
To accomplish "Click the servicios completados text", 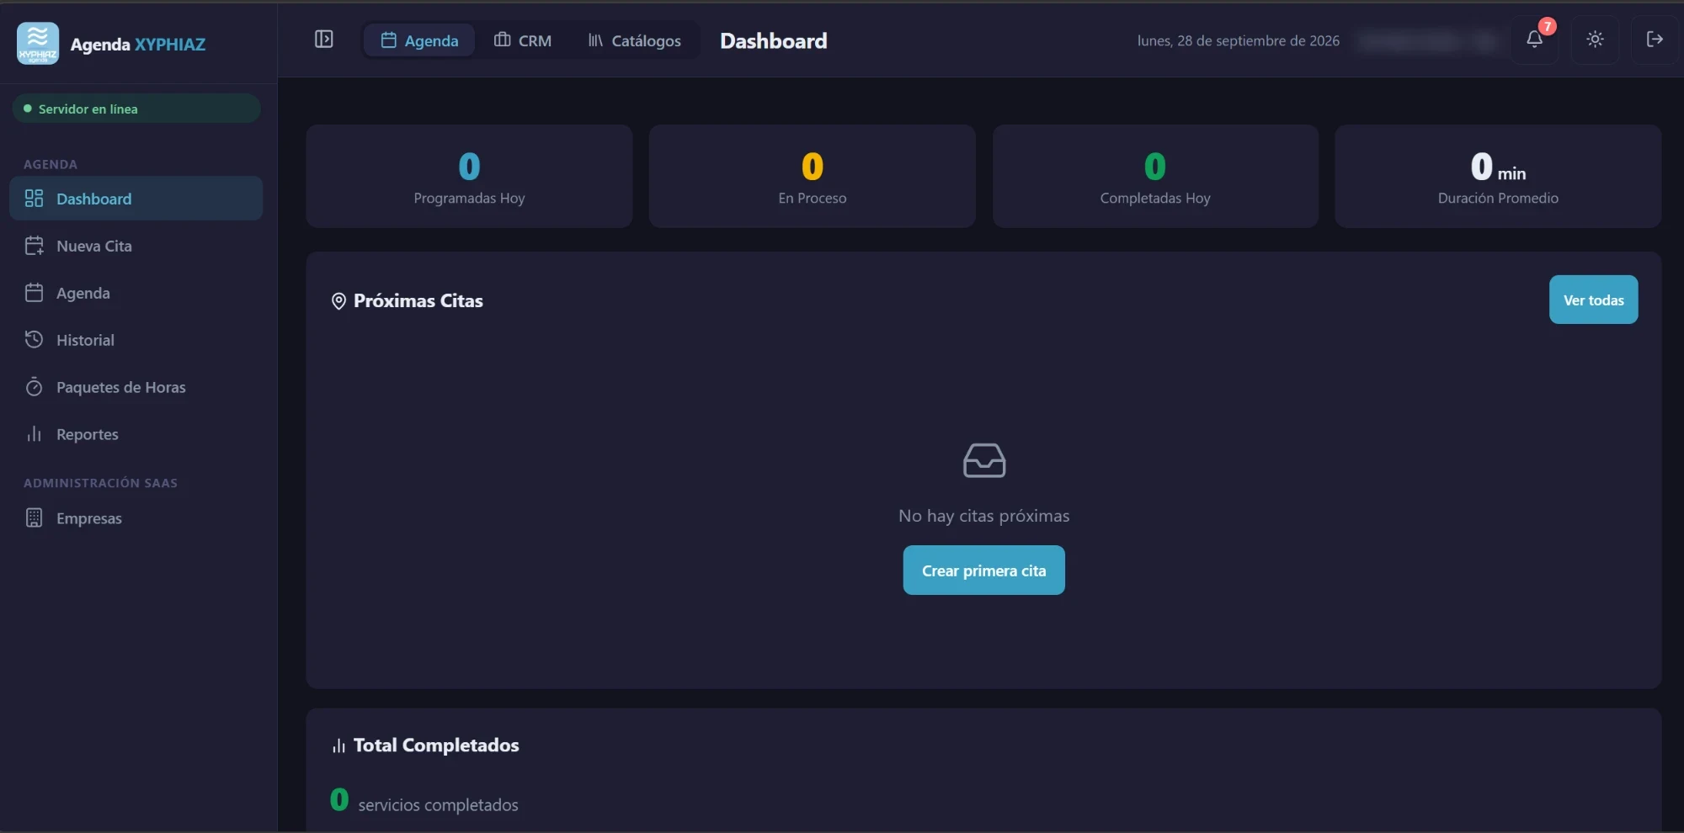I will [x=438, y=805].
